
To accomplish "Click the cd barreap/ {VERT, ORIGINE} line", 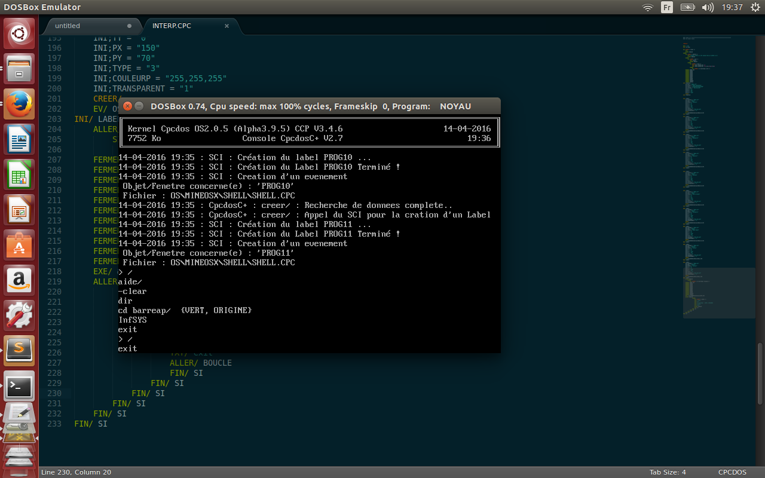I will tap(185, 310).
